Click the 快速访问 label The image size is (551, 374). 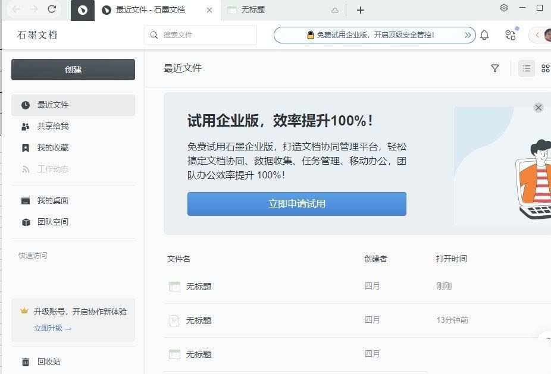tap(33, 255)
